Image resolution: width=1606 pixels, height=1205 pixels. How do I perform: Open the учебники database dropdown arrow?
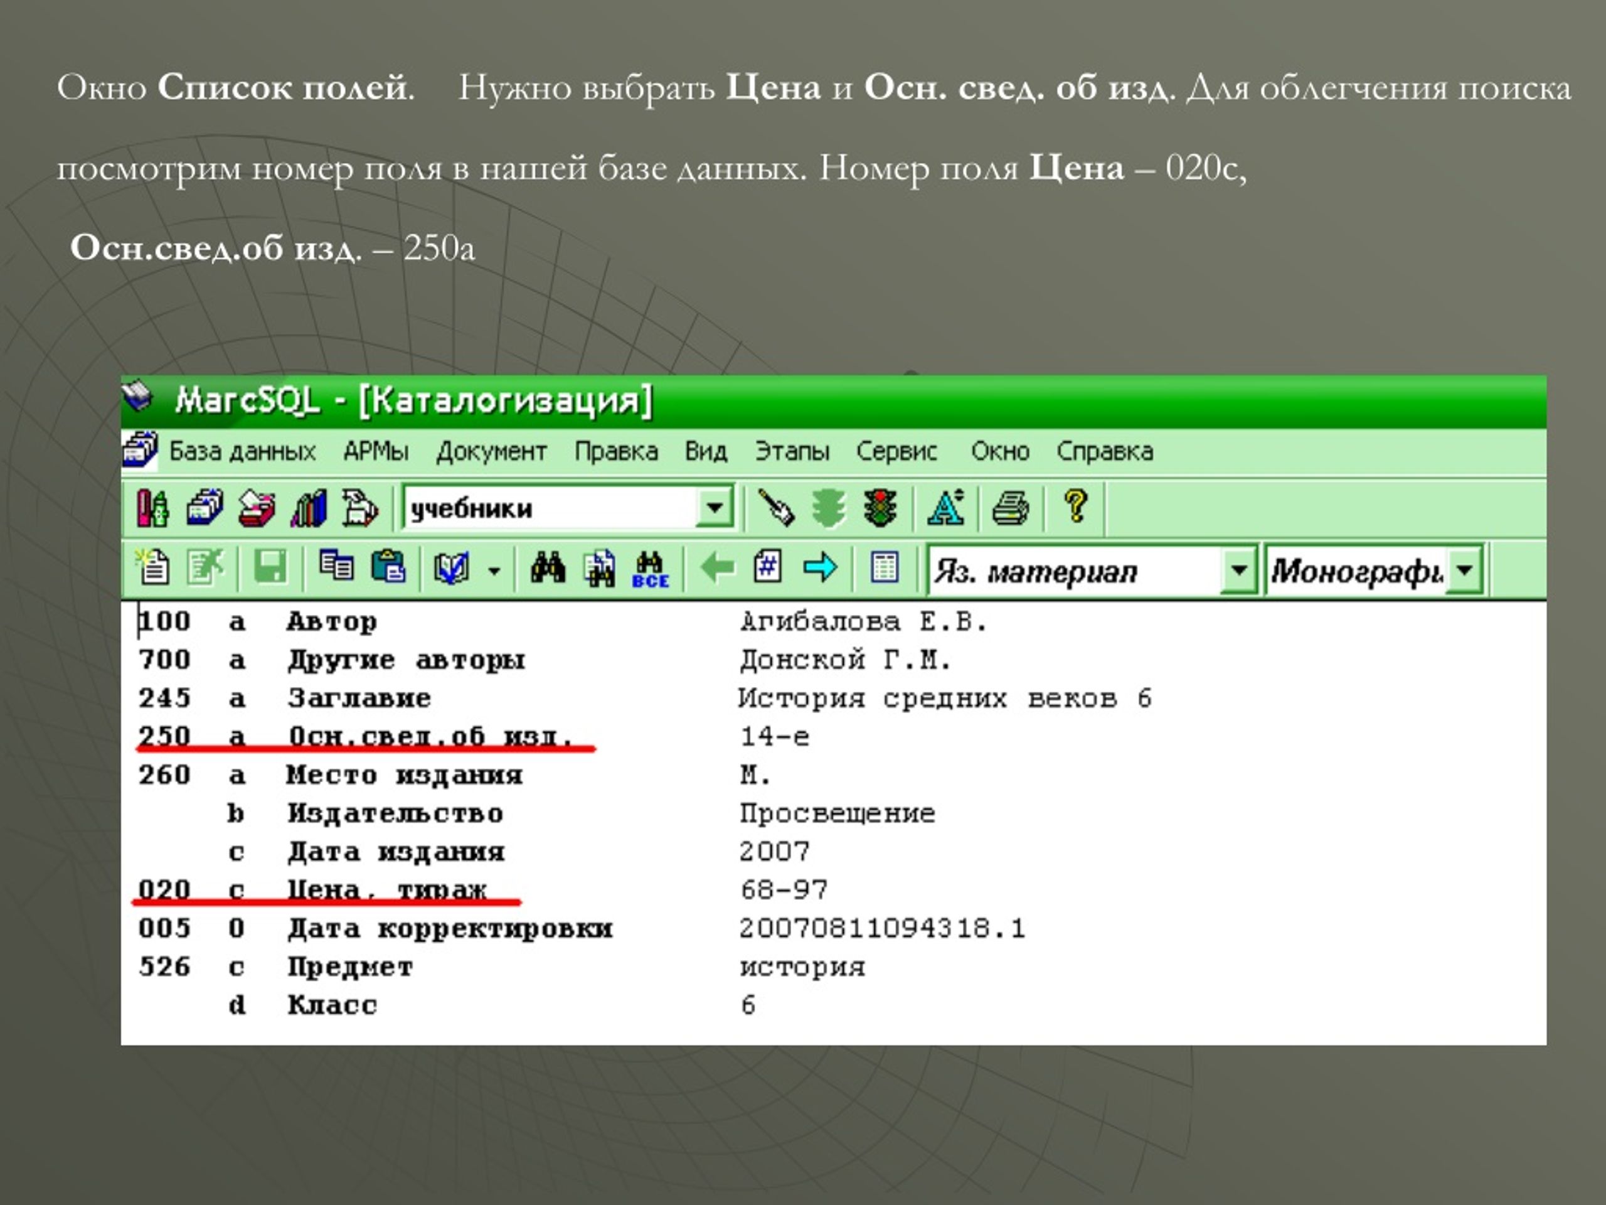[715, 507]
